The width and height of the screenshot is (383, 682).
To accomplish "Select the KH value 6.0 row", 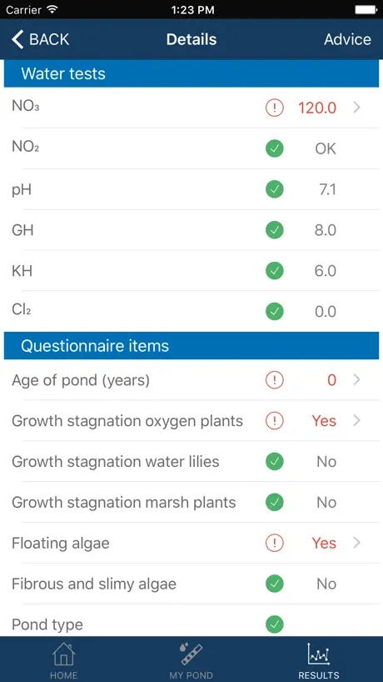I will [x=191, y=270].
